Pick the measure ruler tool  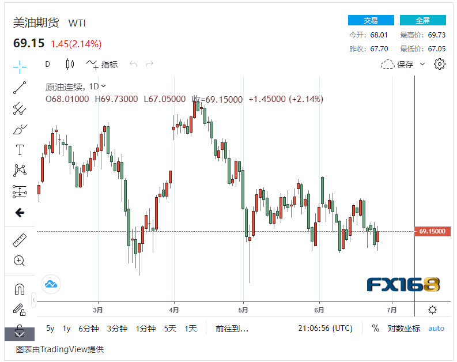[20, 240]
